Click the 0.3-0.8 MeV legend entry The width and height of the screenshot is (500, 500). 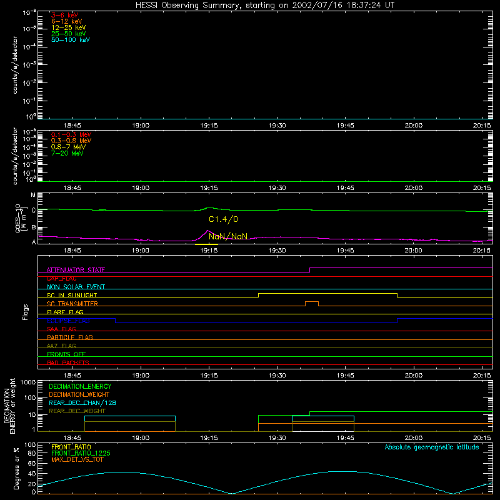click(71, 141)
